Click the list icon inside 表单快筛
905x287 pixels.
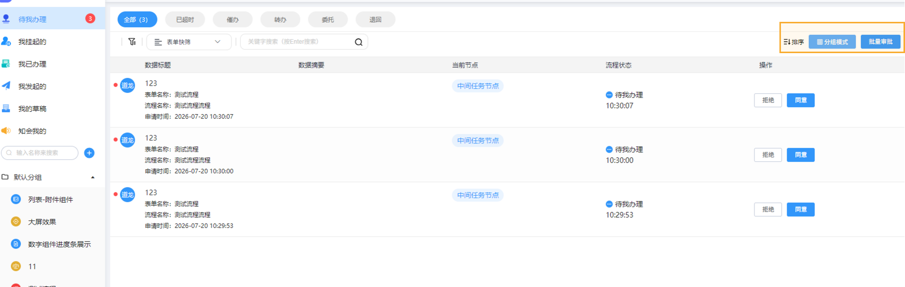point(158,42)
